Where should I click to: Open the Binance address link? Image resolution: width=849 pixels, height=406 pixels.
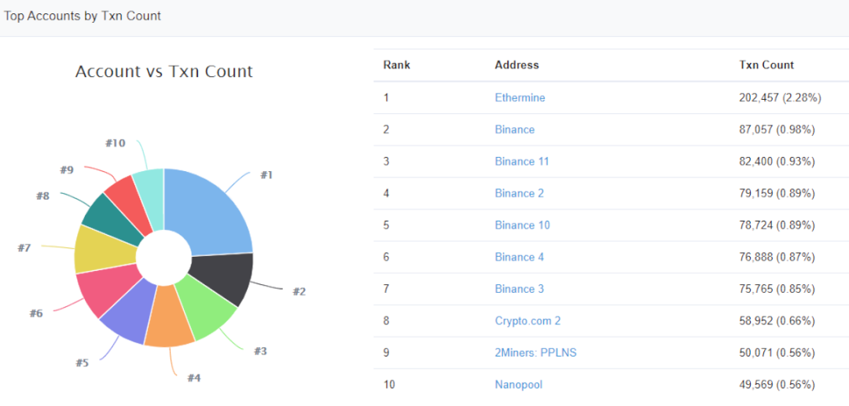click(514, 130)
